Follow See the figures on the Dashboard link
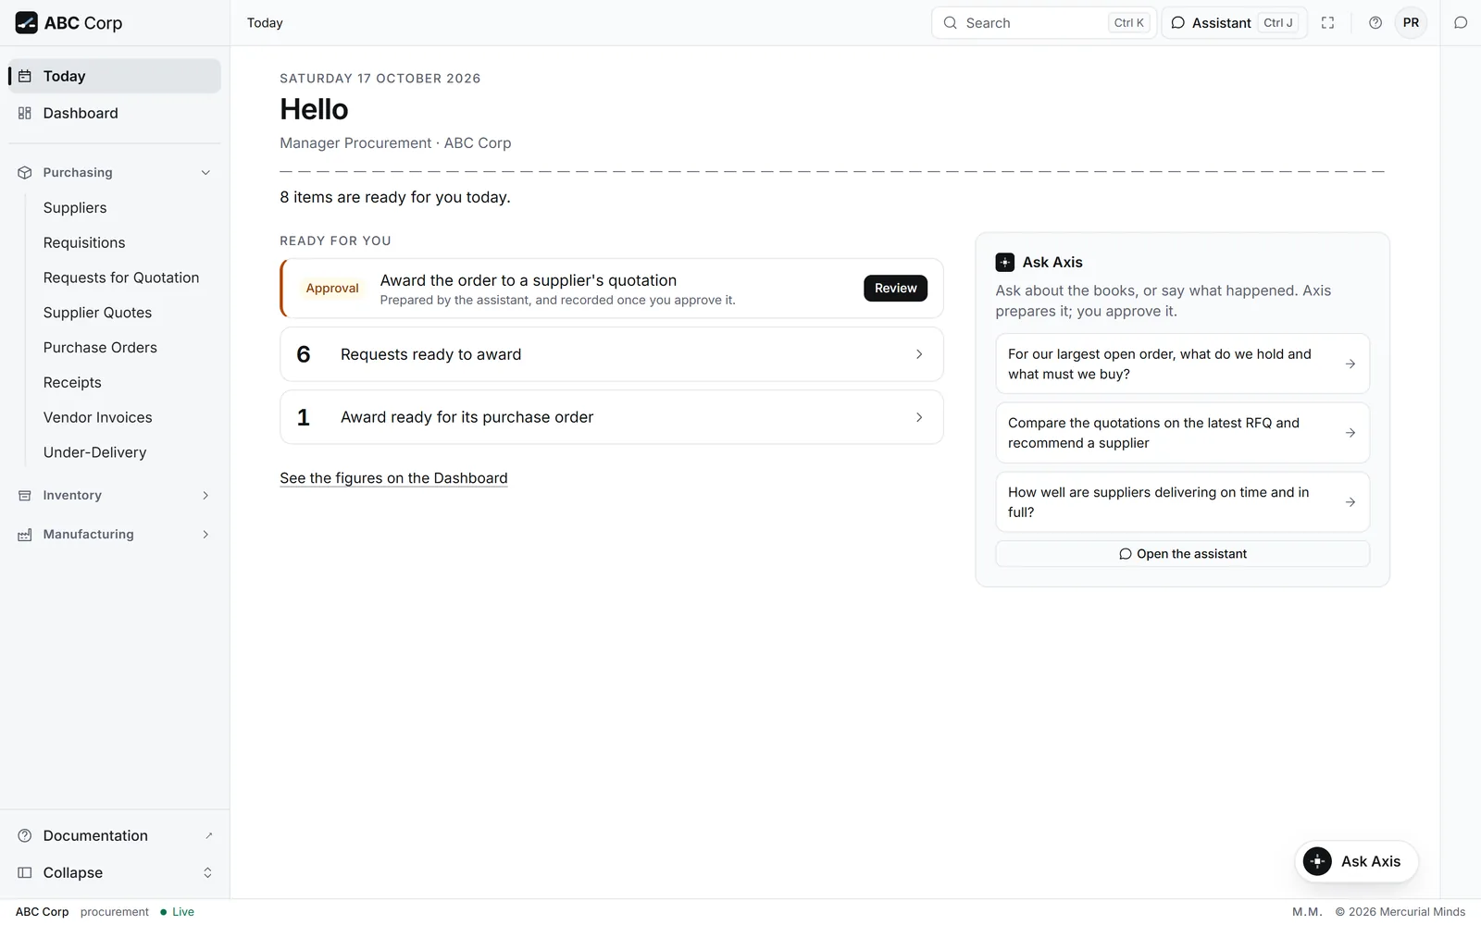Image resolution: width=1481 pixels, height=925 pixels. pyautogui.click(x=393, y=478)
